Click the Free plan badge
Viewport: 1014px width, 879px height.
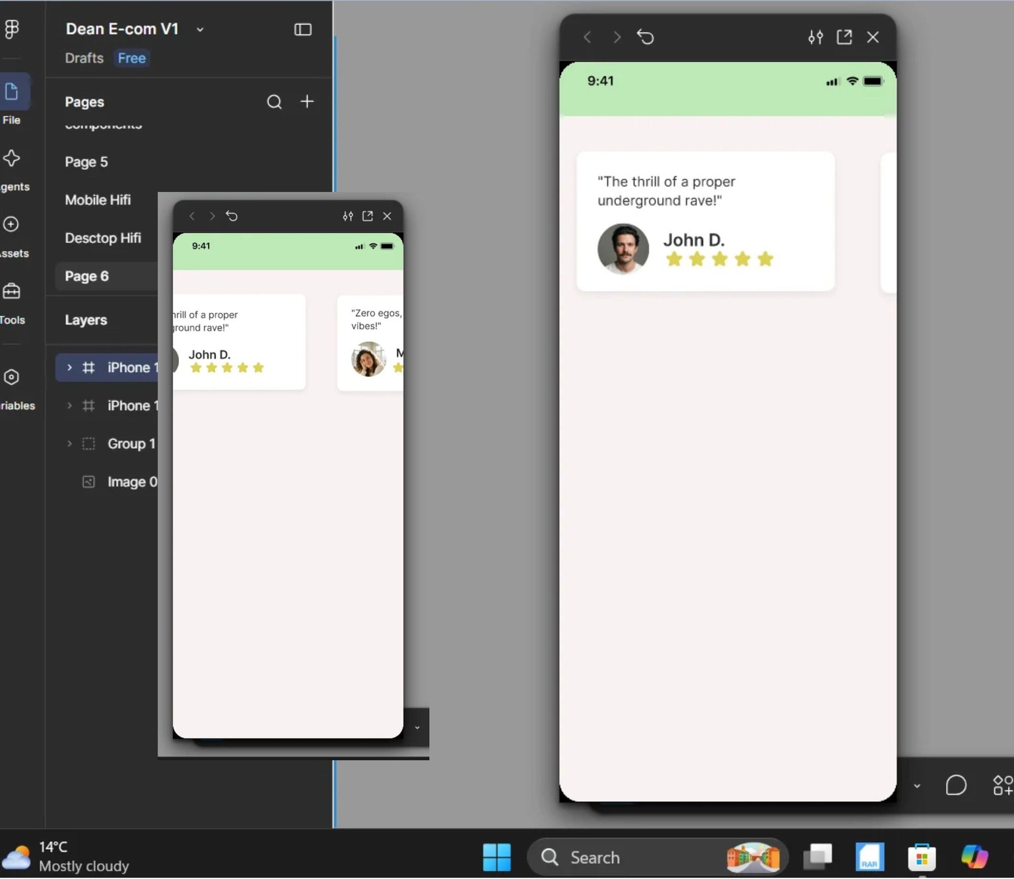132,58
